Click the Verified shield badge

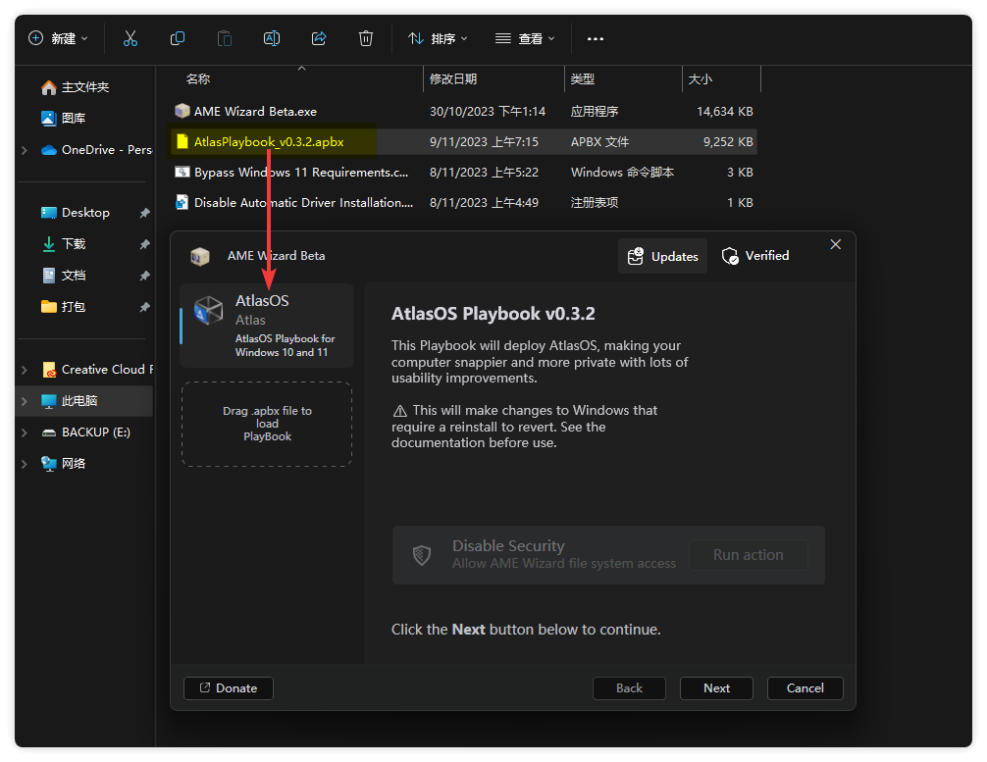pos(755,256)
